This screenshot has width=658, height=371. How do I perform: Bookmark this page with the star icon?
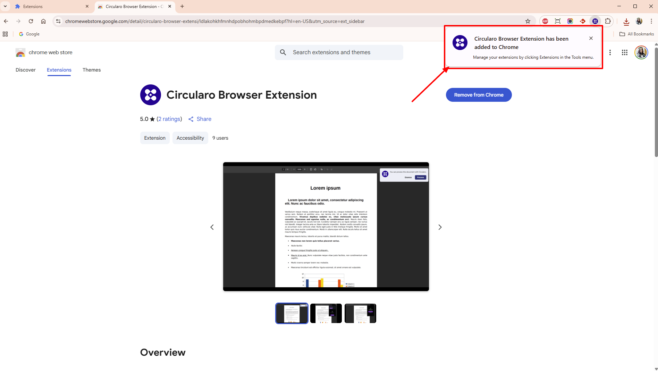(528, 21)
